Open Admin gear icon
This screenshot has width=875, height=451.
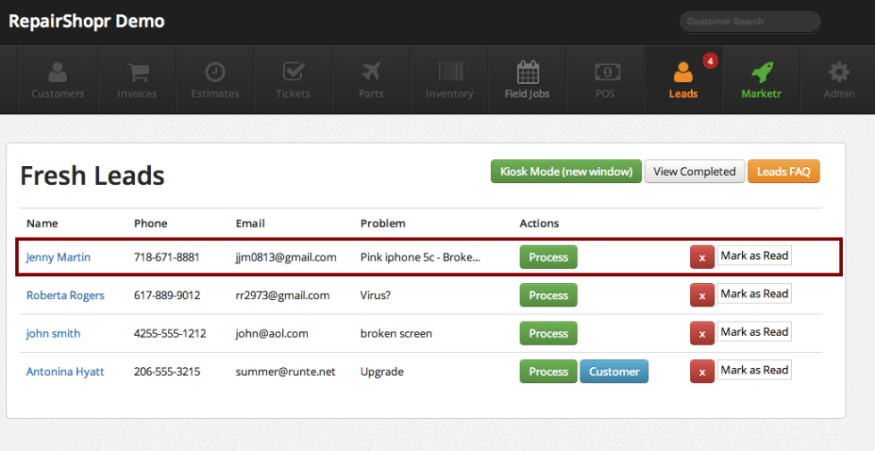(x=838, y=72)
